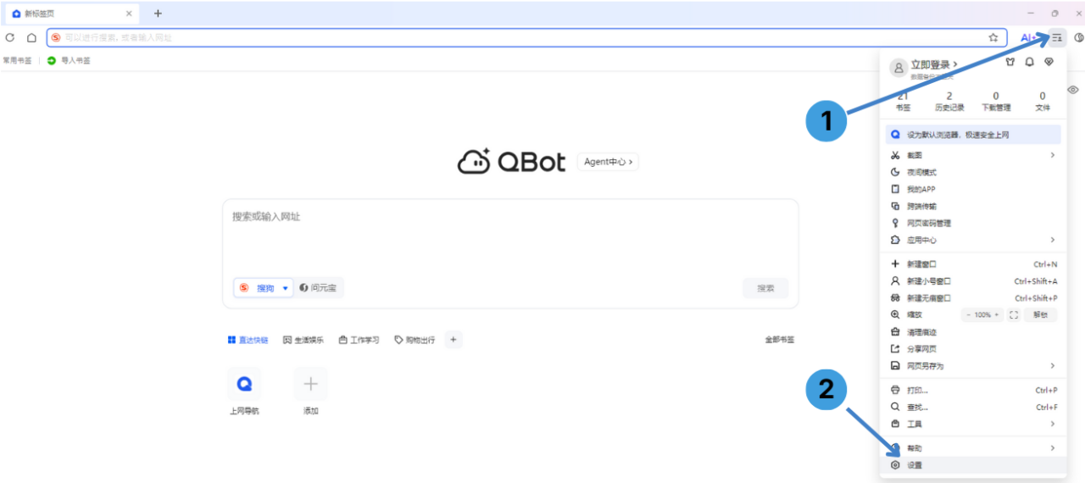
Task: Expand the 网页另存为 submenu arrow
Action: 1053,365
